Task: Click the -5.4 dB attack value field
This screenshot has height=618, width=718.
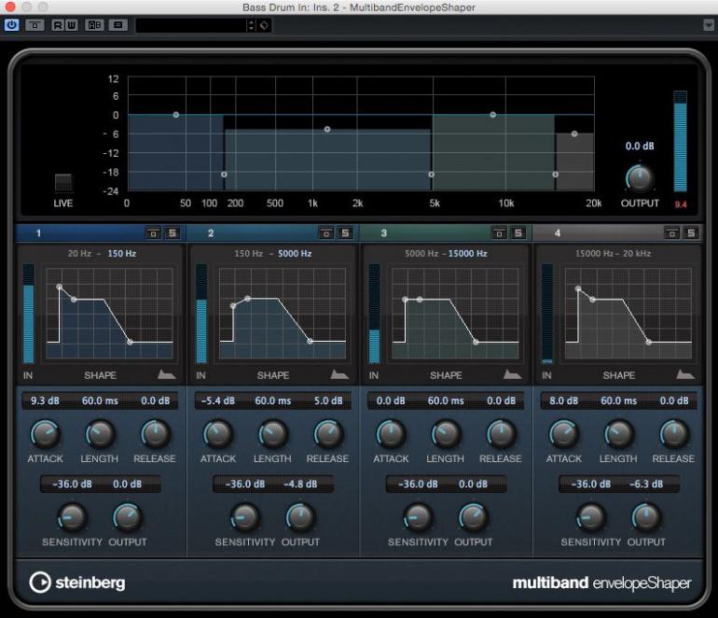Action: 218,400
